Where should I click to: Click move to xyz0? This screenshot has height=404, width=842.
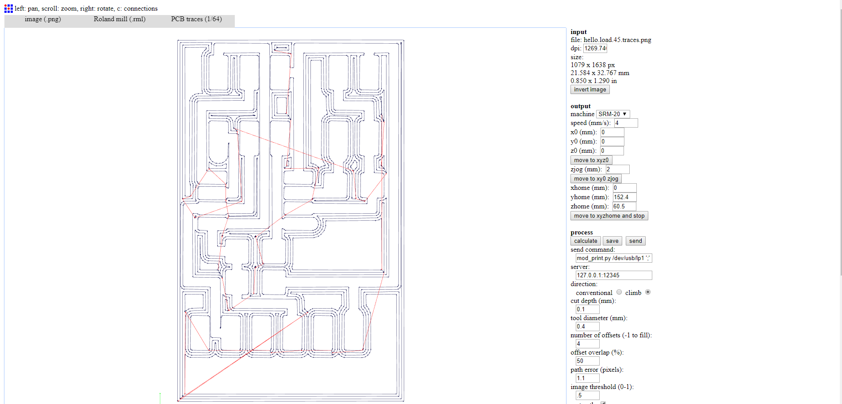(x=591, y=159)
